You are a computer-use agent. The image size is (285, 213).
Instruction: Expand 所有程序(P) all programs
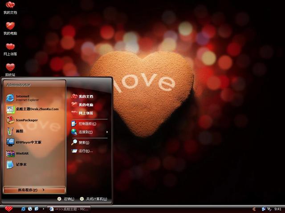click(x=34, y=190)
